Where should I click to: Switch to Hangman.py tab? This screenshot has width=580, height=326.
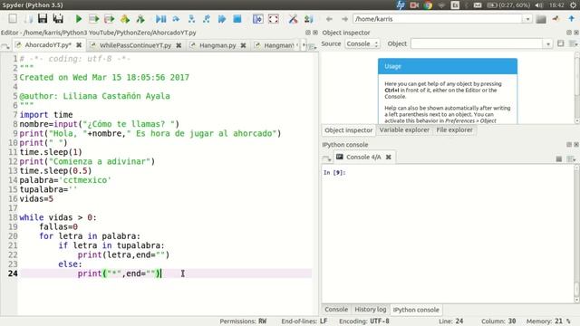coord(217,45)
